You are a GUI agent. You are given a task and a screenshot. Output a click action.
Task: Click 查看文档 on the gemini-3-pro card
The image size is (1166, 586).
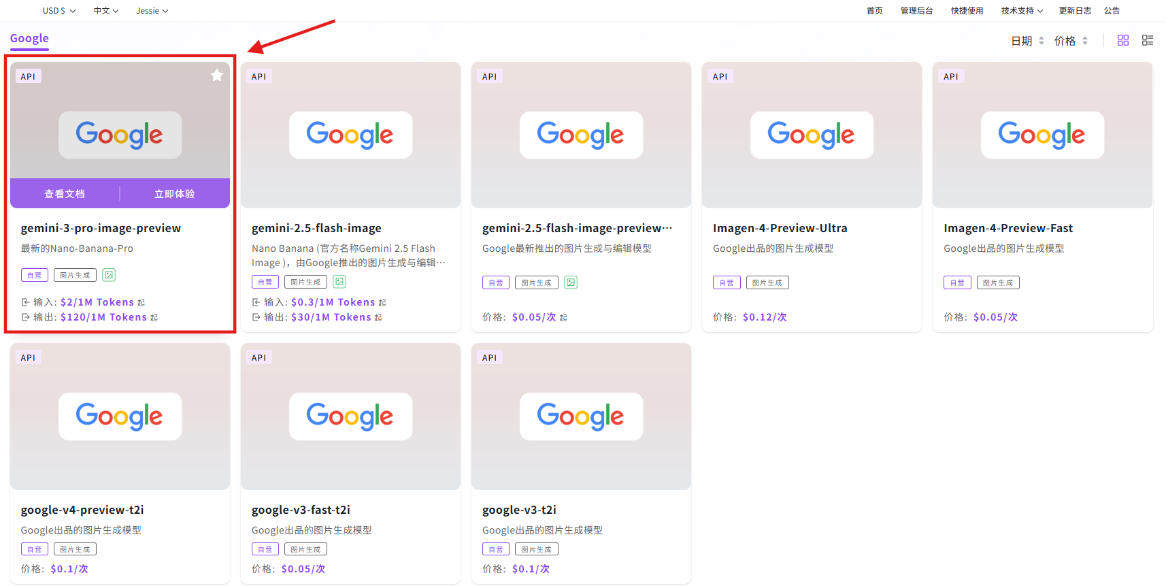point(65,194)
